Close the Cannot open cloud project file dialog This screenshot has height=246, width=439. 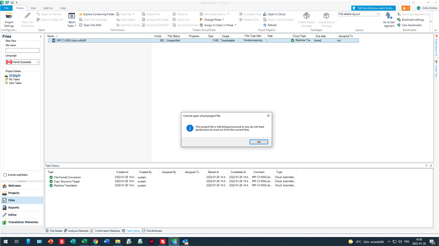pyautogui.click(x=268, y=116)
